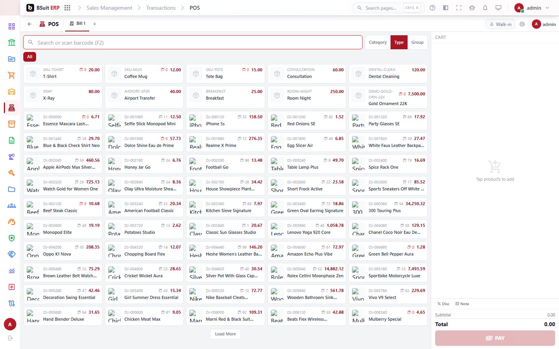Go to Sales Management breadcrumb
Image resolution: width=559 pixels, height=349 pixels.
point(109,8)
